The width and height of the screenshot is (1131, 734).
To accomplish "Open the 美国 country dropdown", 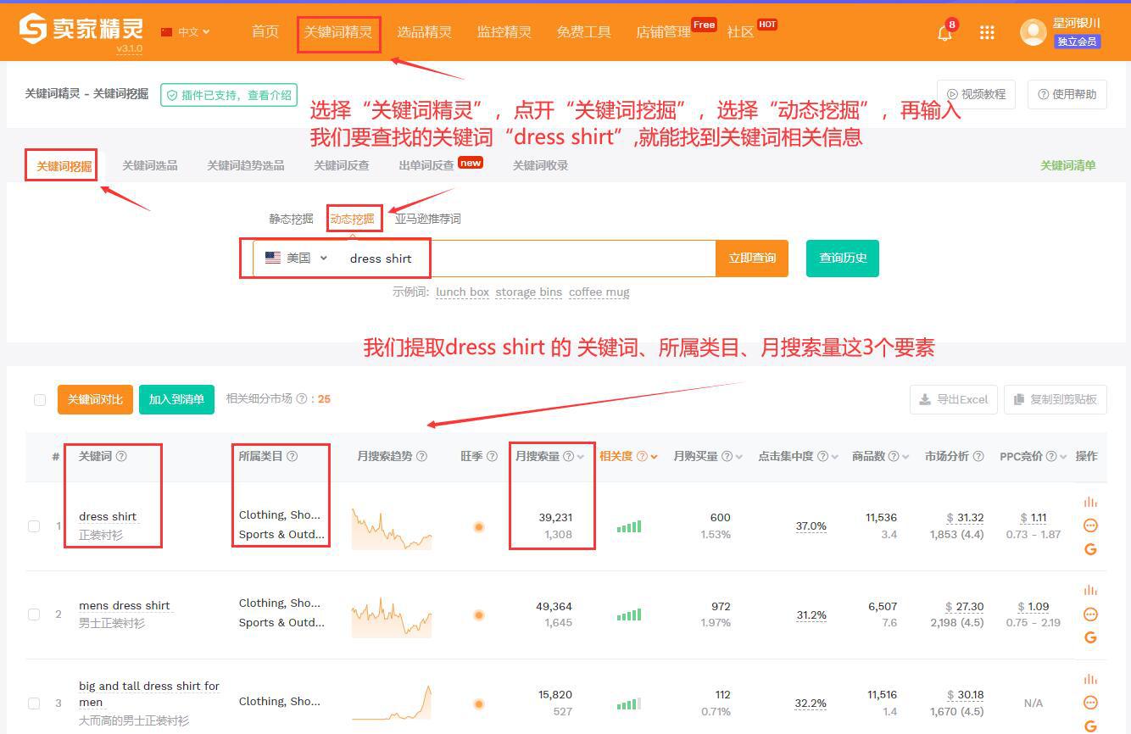I will [297, 259].
